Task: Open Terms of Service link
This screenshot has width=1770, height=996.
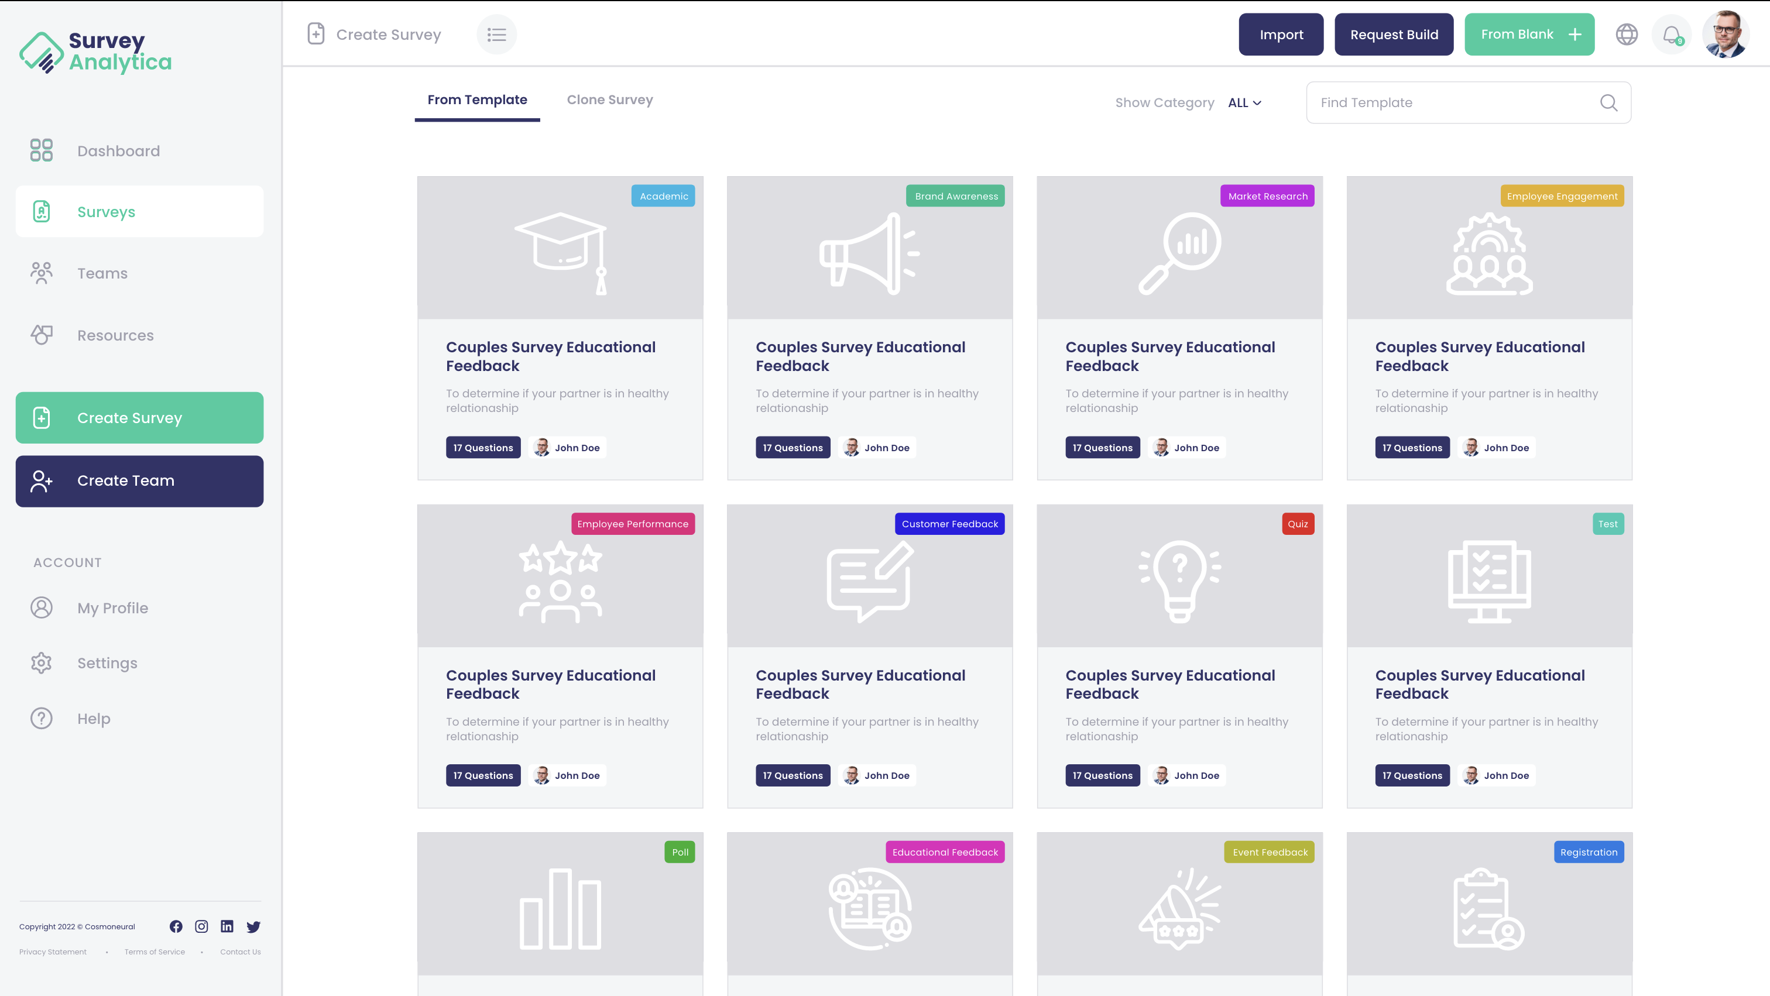Action: click(155, 952)
